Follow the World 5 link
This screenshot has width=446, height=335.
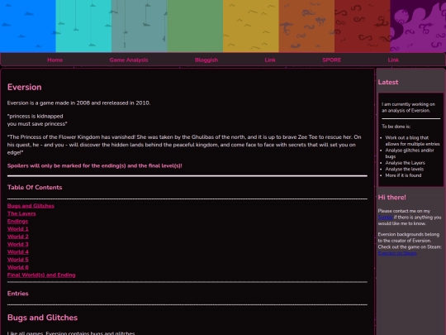[18, 260]
